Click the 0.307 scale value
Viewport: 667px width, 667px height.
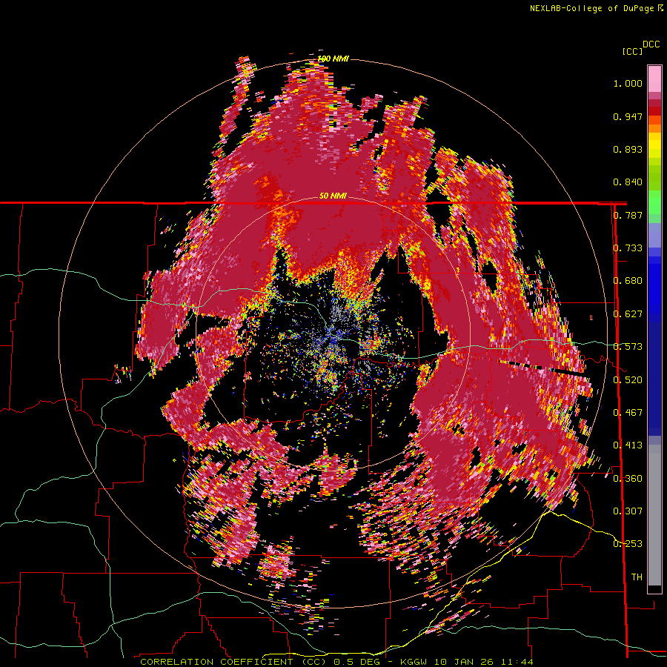628,511
